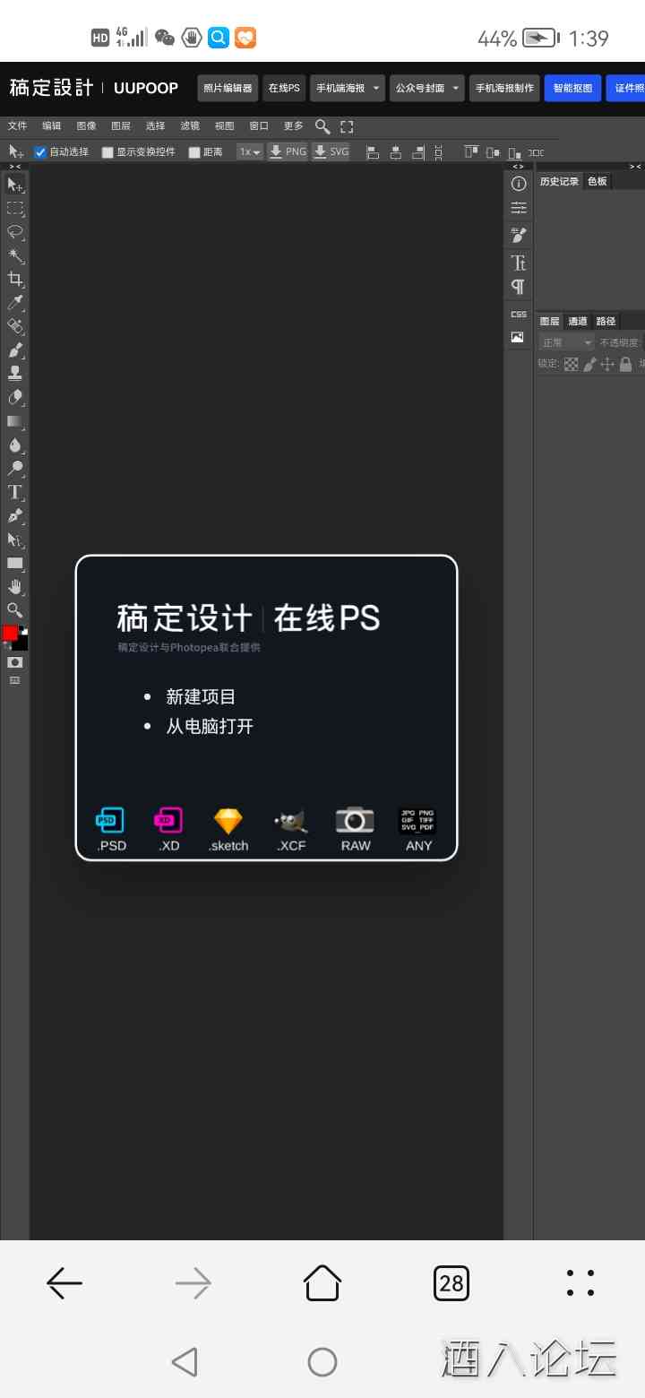Click the 从电脑打开 link
645x1398 pixels.
(x=210, y=726)
